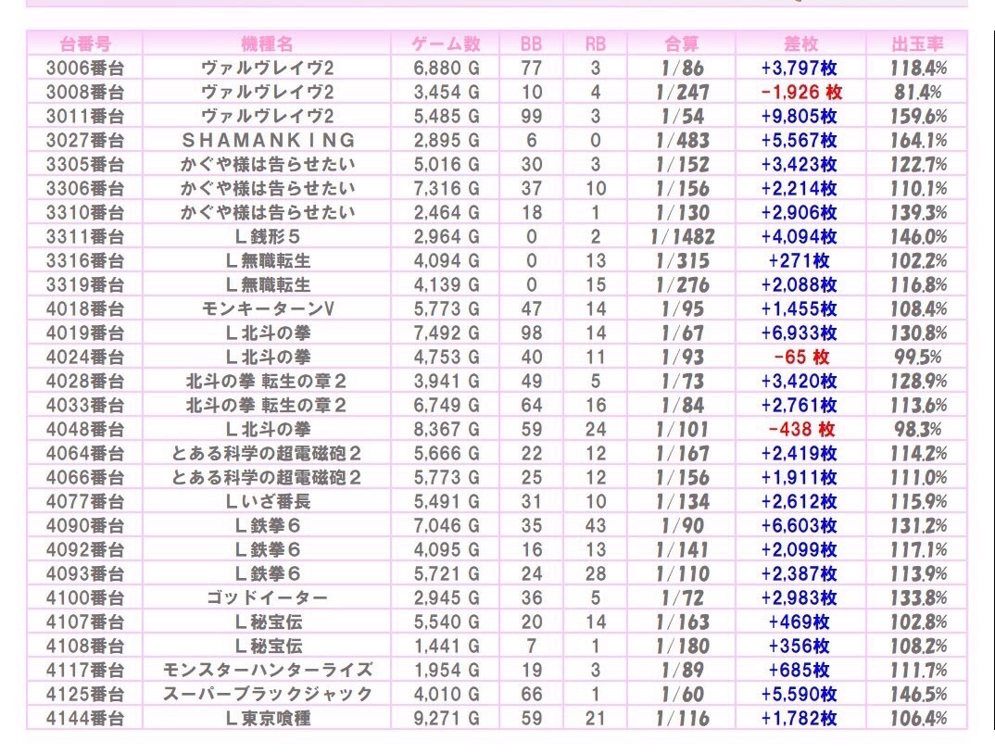Click the 台番号 column header
Screen dimensions: 995x754
coord(84,44)
